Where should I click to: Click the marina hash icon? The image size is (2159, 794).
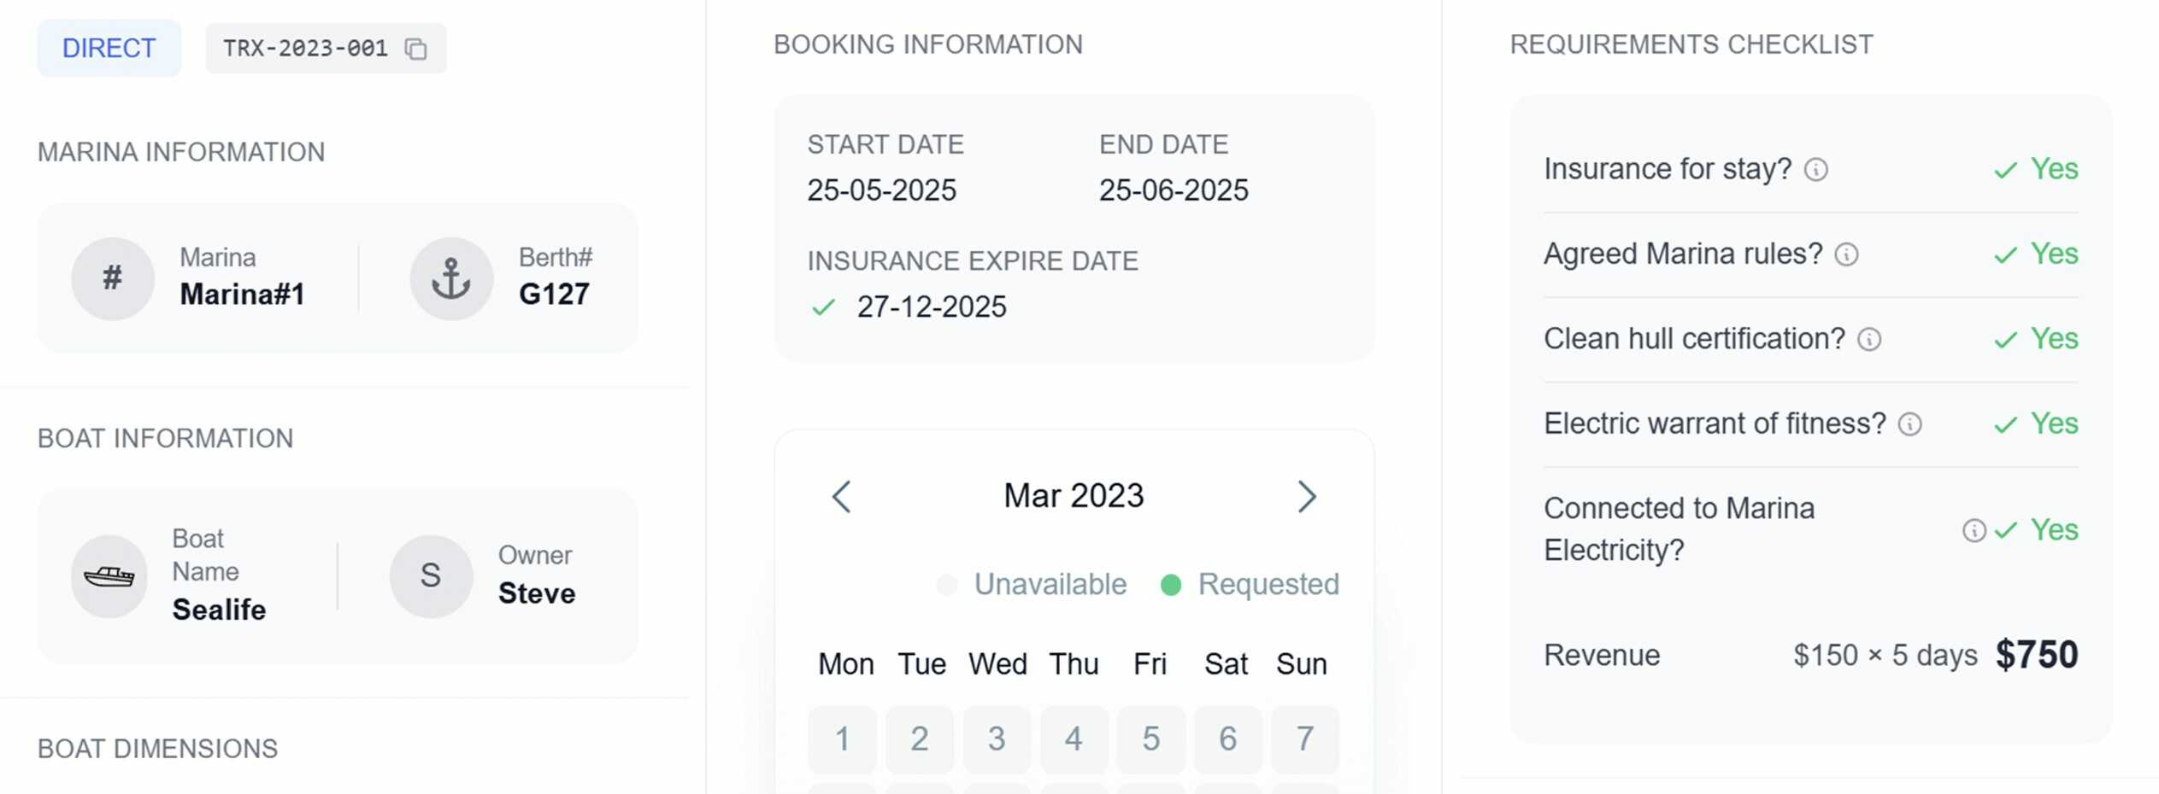pos(112,278)
